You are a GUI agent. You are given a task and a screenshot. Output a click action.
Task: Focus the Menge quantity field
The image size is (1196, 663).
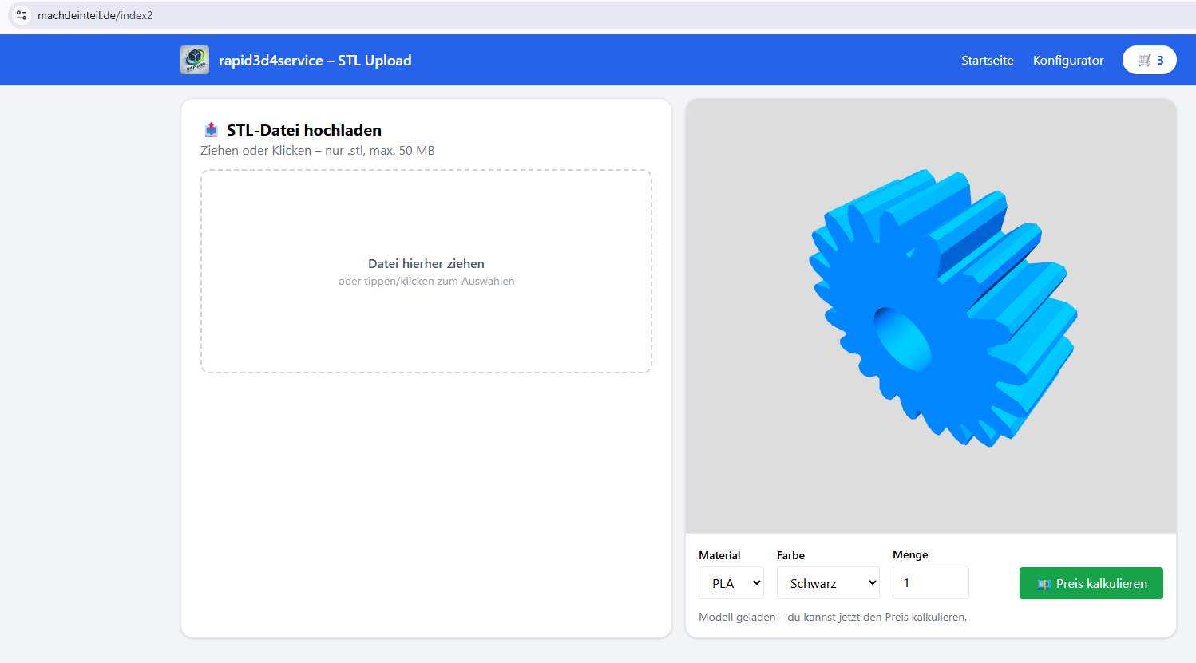coord(931,582)
